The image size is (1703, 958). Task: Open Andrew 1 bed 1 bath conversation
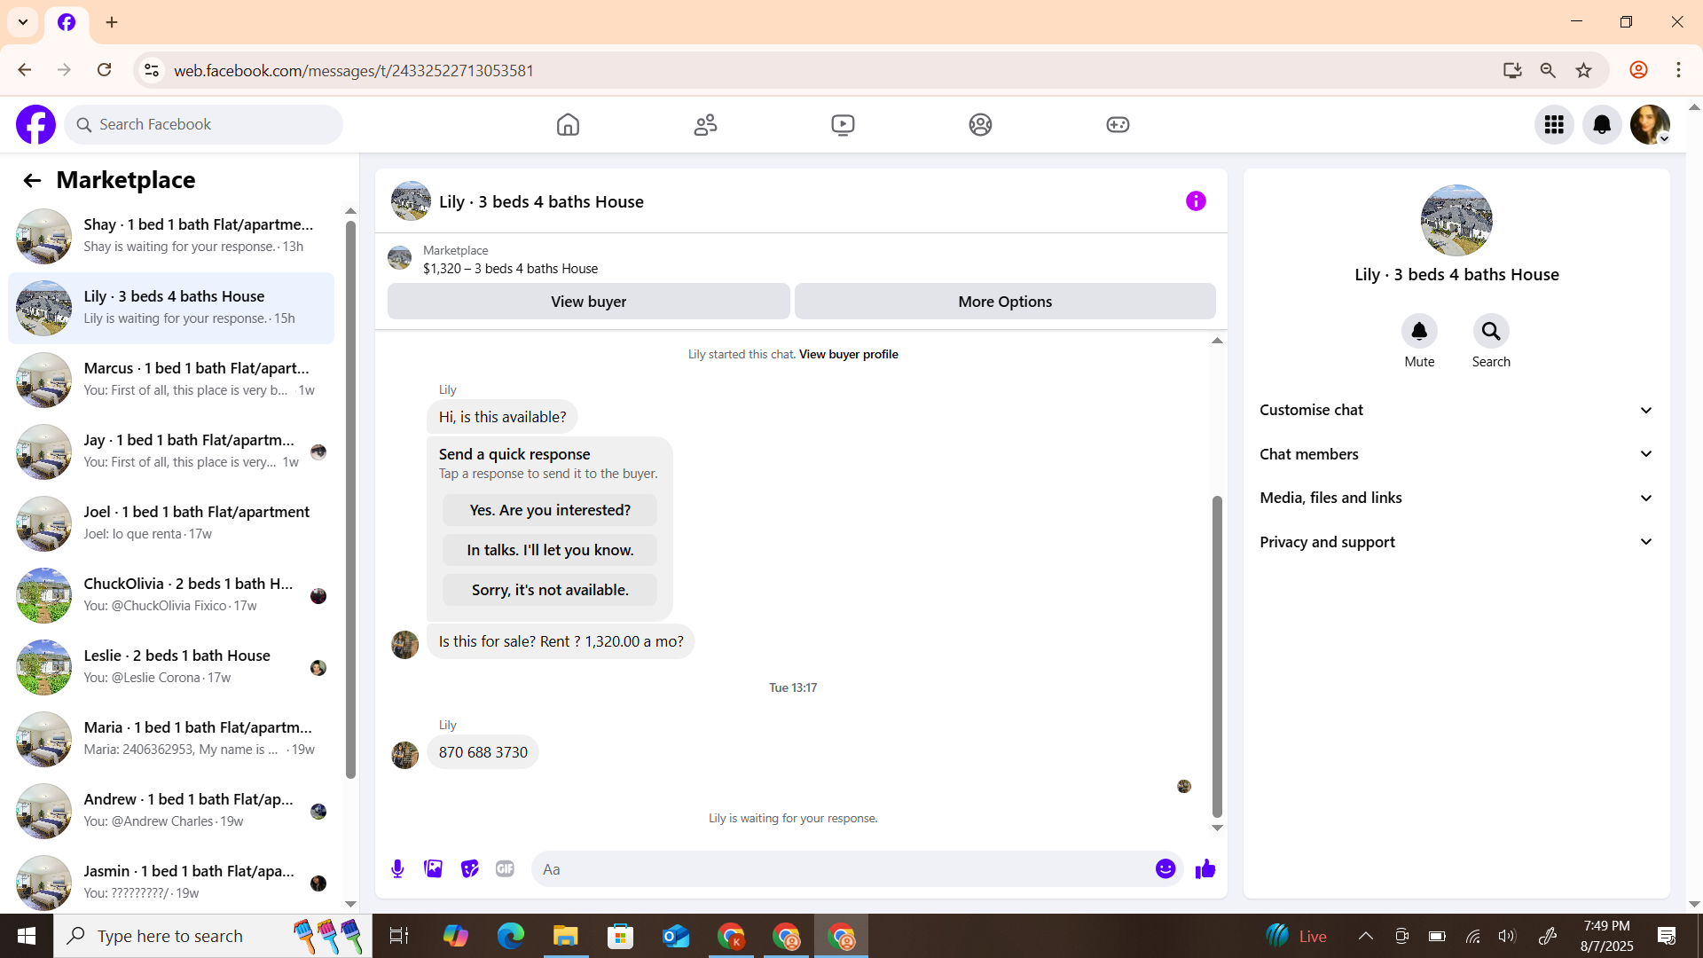click(171, 811)
